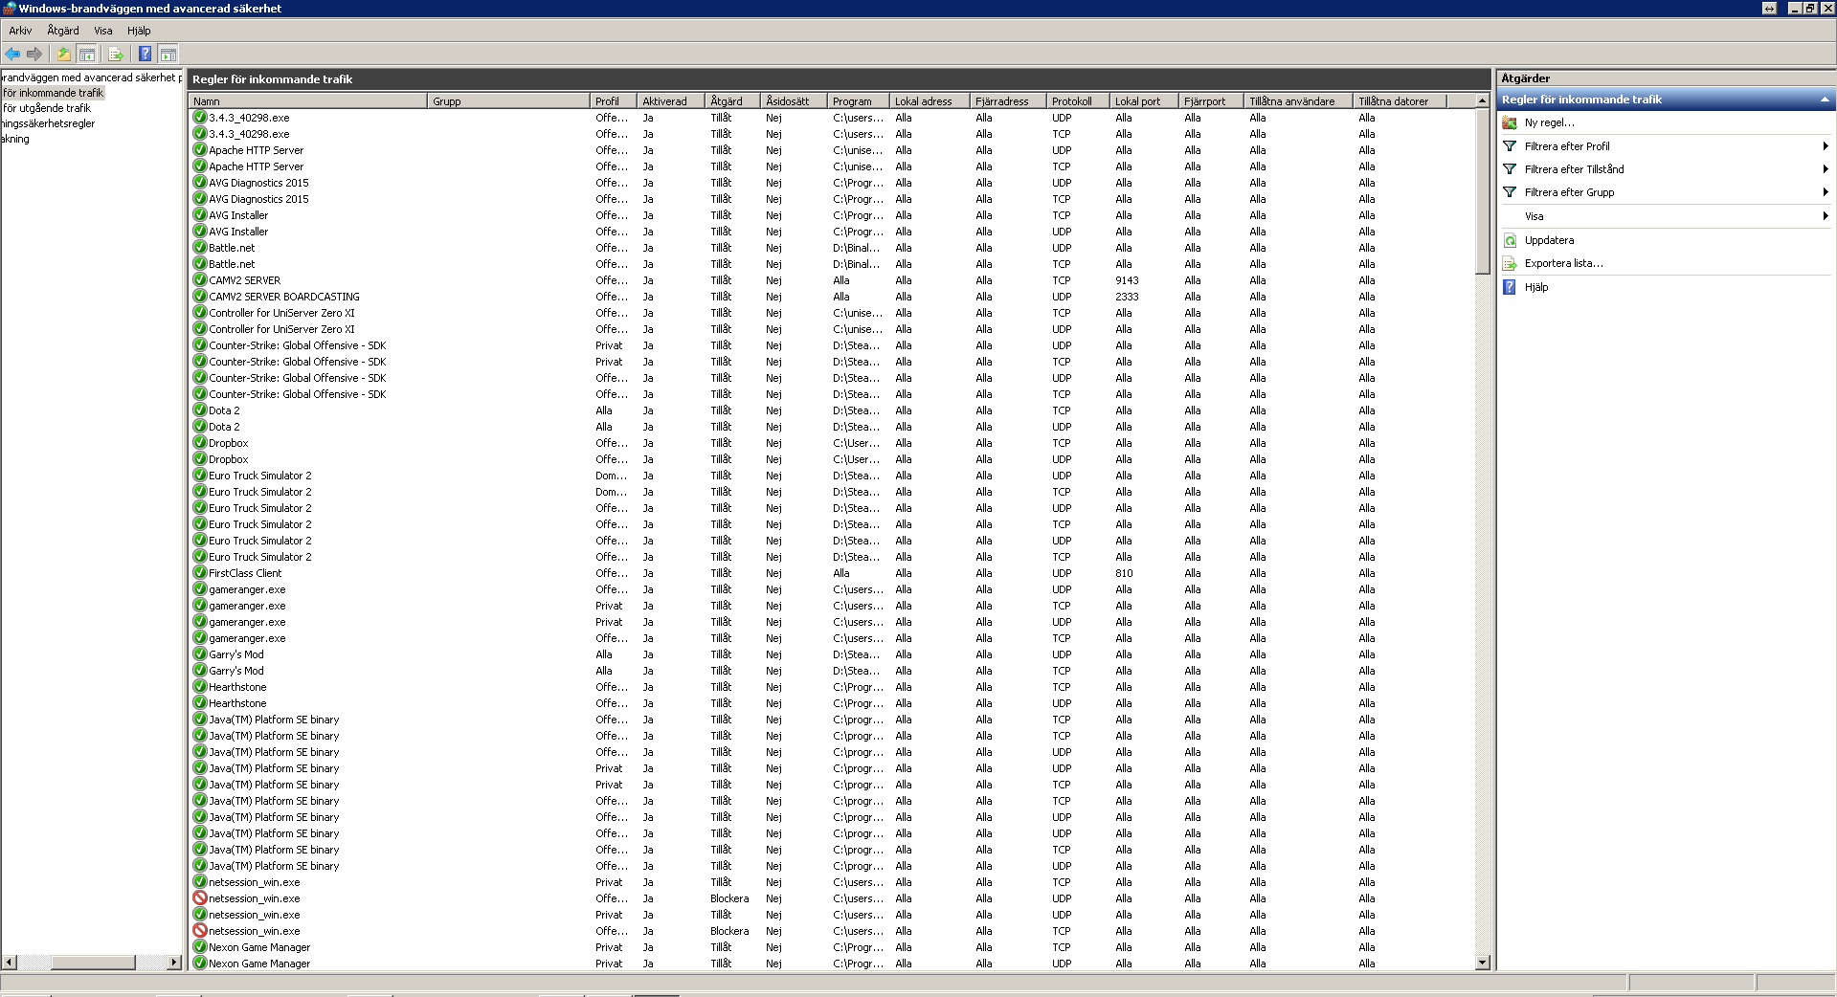Click green check icon for FirstClass Client
This screenshot has width=1837, height=997.
tap(200, 573)
